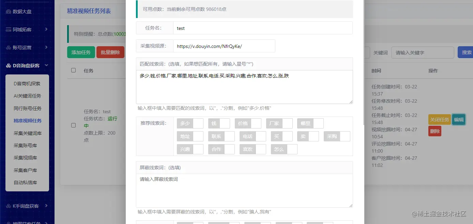Expand the 同城拓客 menu arrow
Screen dimensions: 473x224
click(46, 30)
